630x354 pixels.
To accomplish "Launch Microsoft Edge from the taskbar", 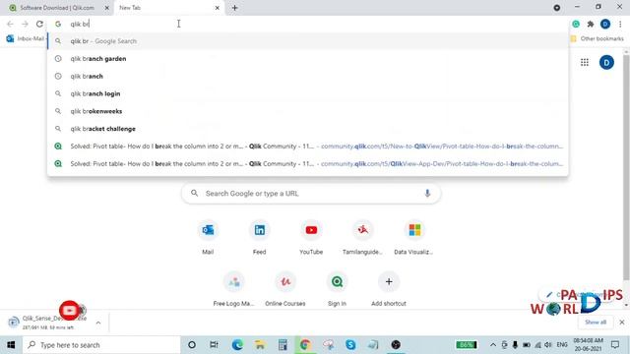I will click(x=237, y=345).
